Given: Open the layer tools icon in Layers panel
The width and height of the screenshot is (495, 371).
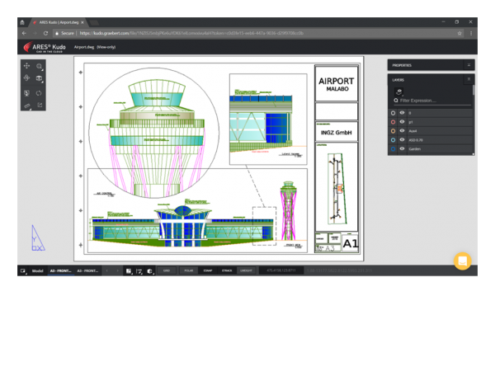Looking at the screenshot, I should pos(399,91).
